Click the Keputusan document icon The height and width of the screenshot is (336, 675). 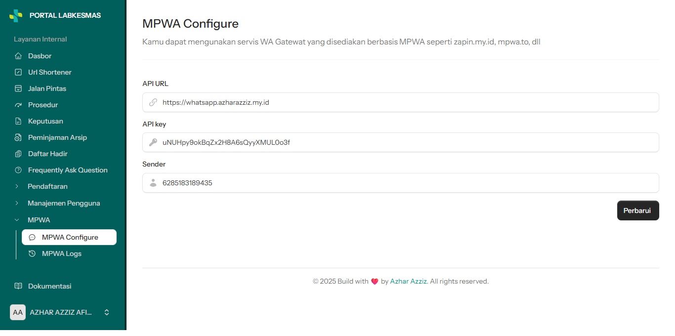[18, 121]
